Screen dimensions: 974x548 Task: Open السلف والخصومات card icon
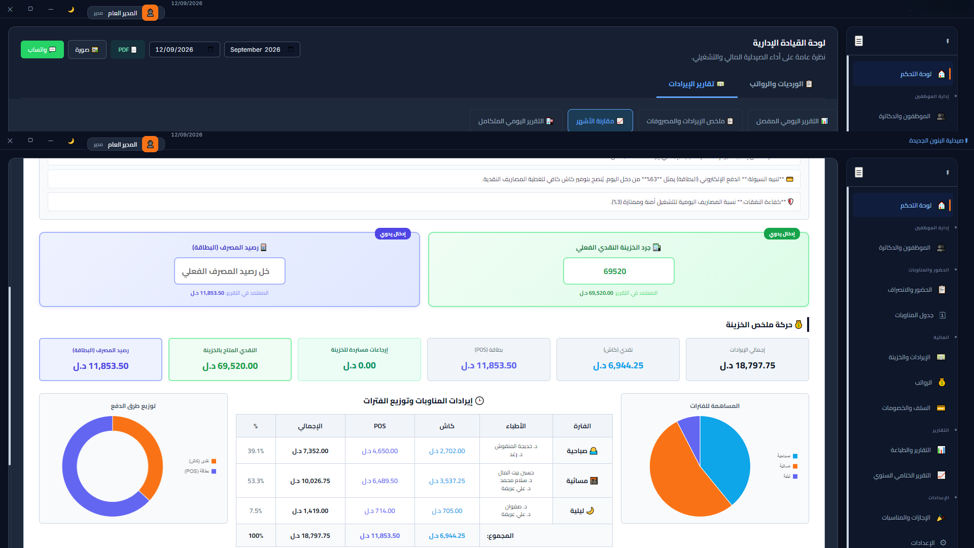[941, 408]
